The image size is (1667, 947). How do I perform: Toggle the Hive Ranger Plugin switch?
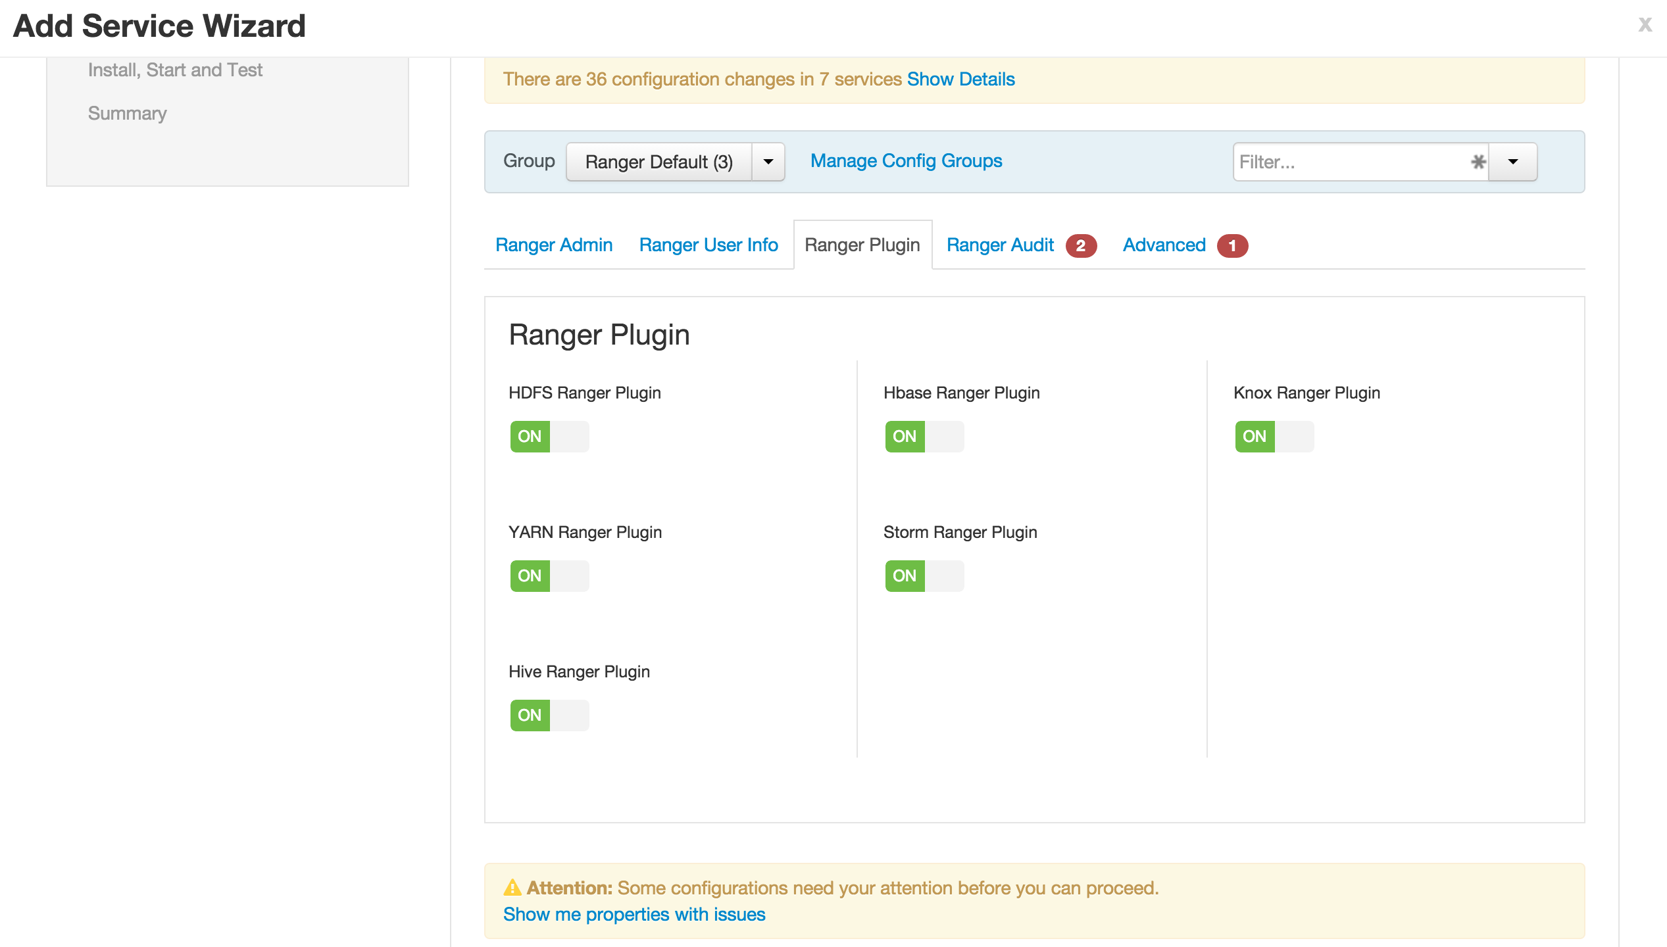click(x=549, y=716)
